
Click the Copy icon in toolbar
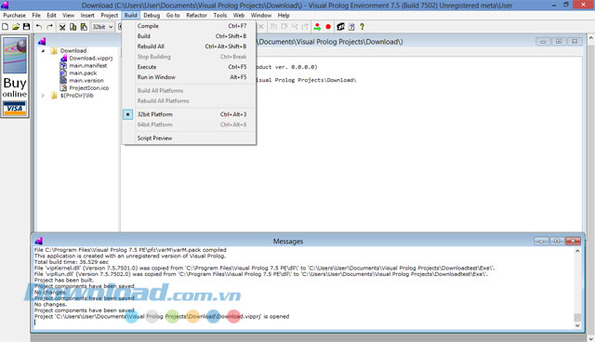pyautogui.click(x=73, y=27)
